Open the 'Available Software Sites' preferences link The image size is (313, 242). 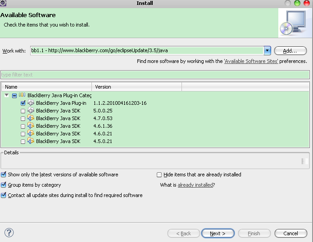tap(251, 61)
